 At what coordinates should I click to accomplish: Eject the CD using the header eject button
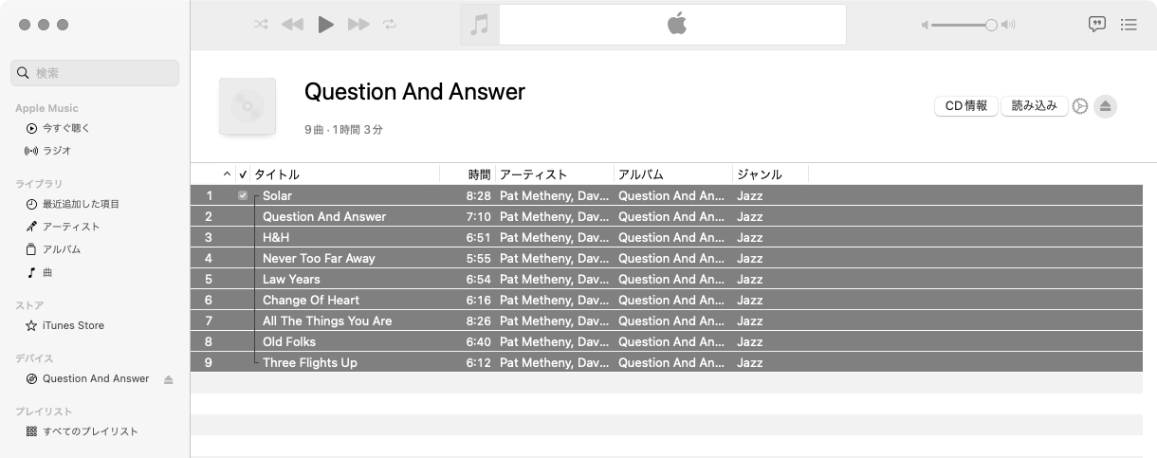pyautogui.click(x=1105, y=106)
